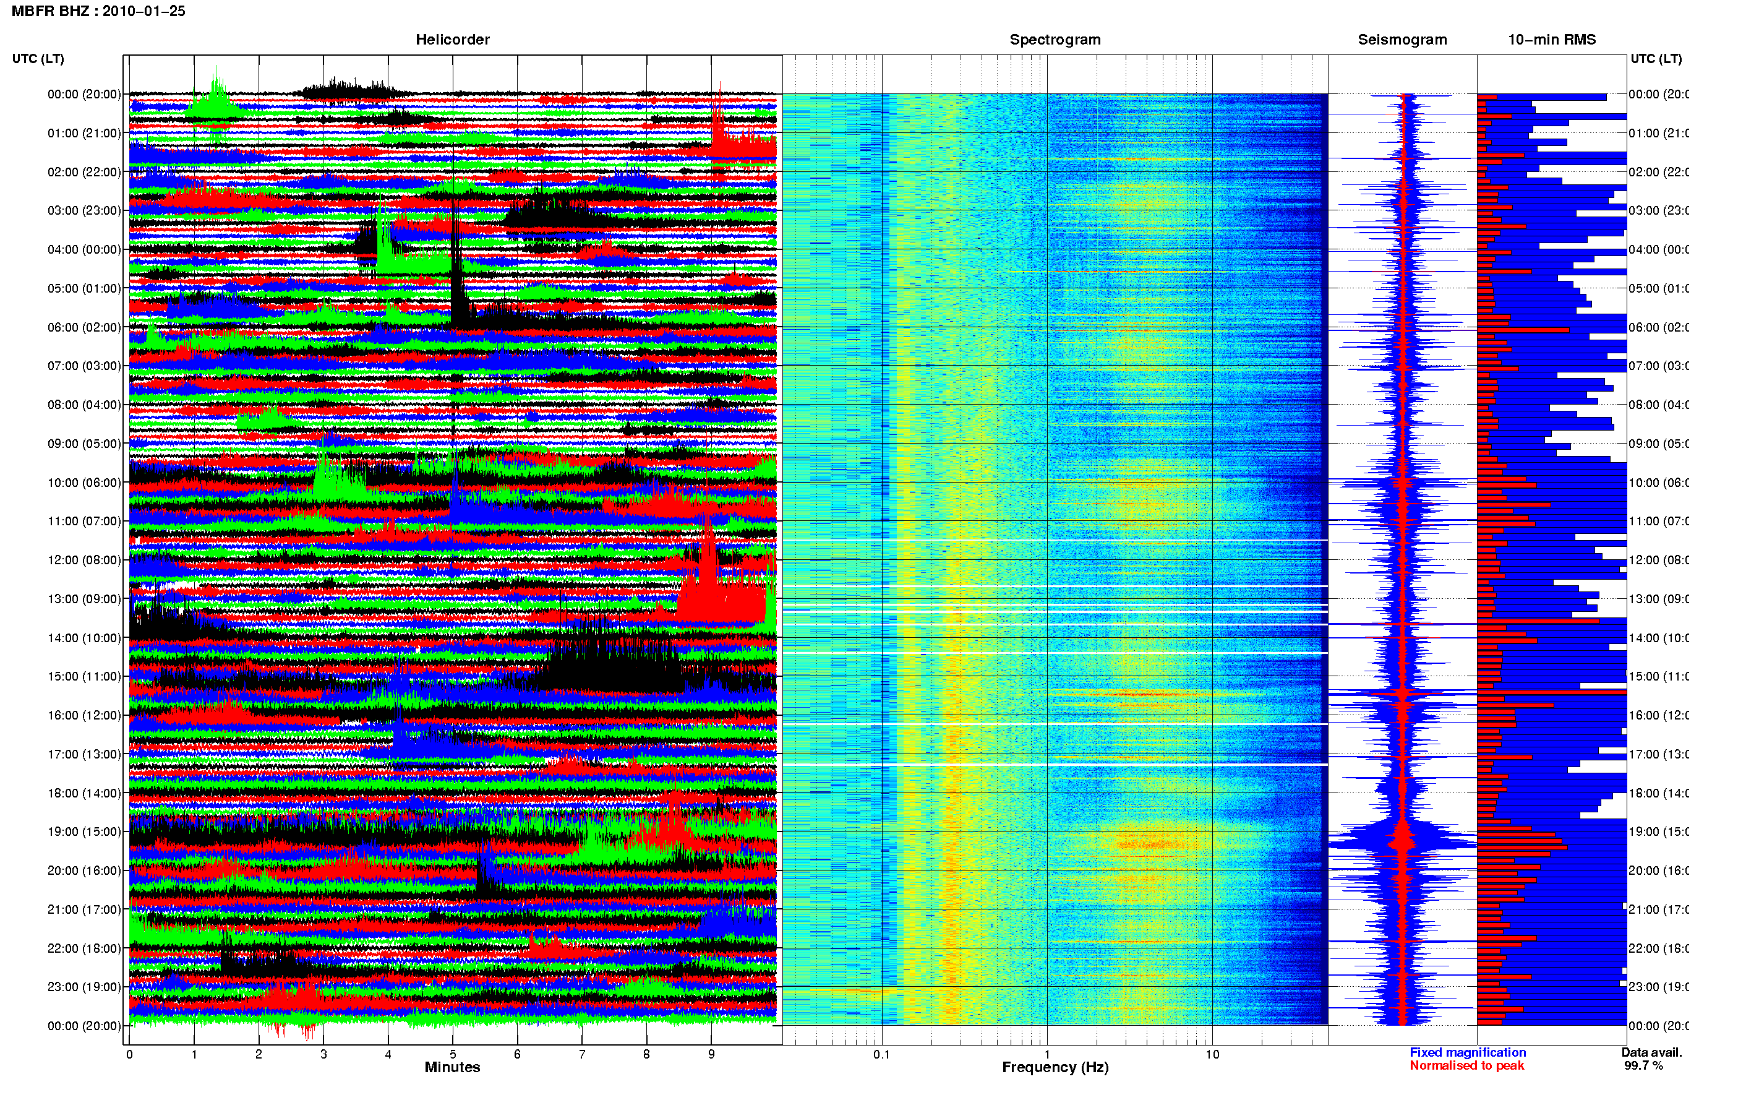Click the left '09:00 (05:00)' time label

(84, 443)
